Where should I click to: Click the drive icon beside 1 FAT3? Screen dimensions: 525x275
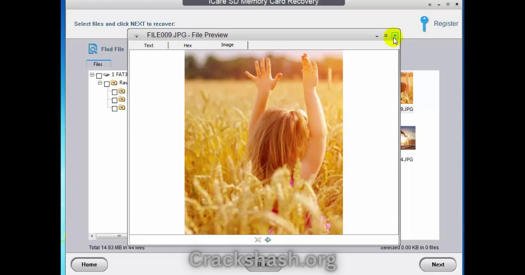pyautogui.click(x=106, y=75)
